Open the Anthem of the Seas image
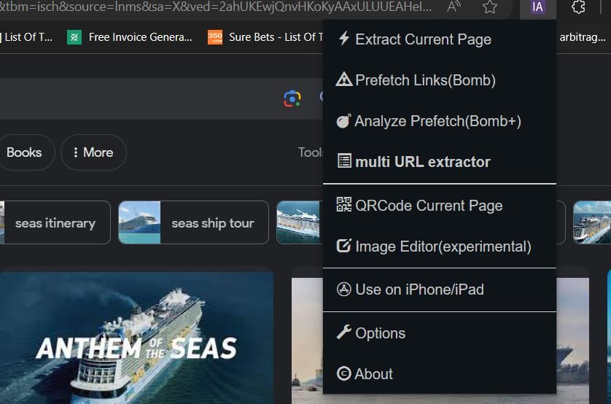The image size is (611, 404). (136, 335)
